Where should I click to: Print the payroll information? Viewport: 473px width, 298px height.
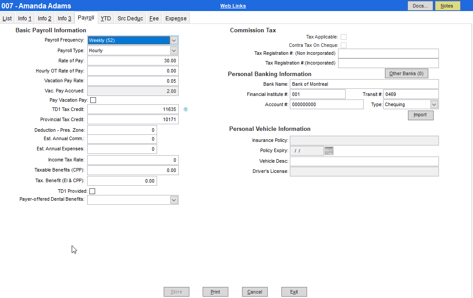[215, 292]
